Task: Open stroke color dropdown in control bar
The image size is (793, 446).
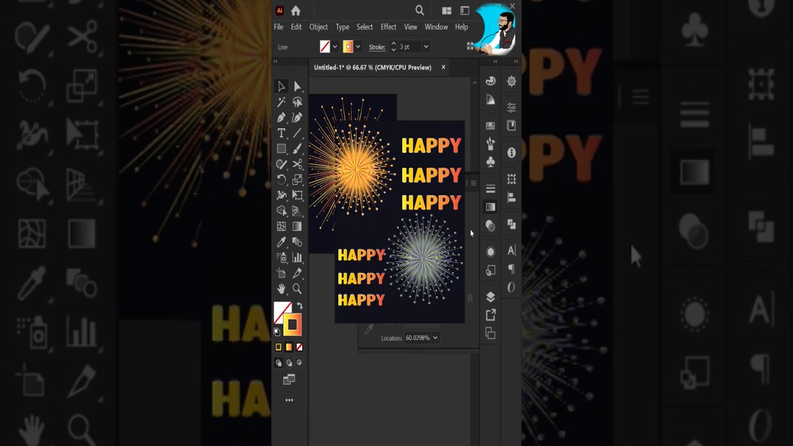Action: click(357, 46)
